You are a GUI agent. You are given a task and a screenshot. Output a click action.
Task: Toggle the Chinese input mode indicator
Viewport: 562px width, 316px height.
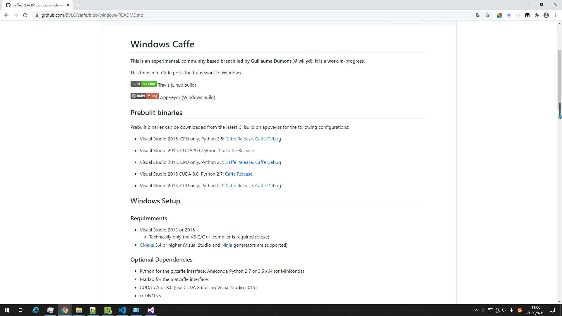pyautogui.click(x=511, y=310)
